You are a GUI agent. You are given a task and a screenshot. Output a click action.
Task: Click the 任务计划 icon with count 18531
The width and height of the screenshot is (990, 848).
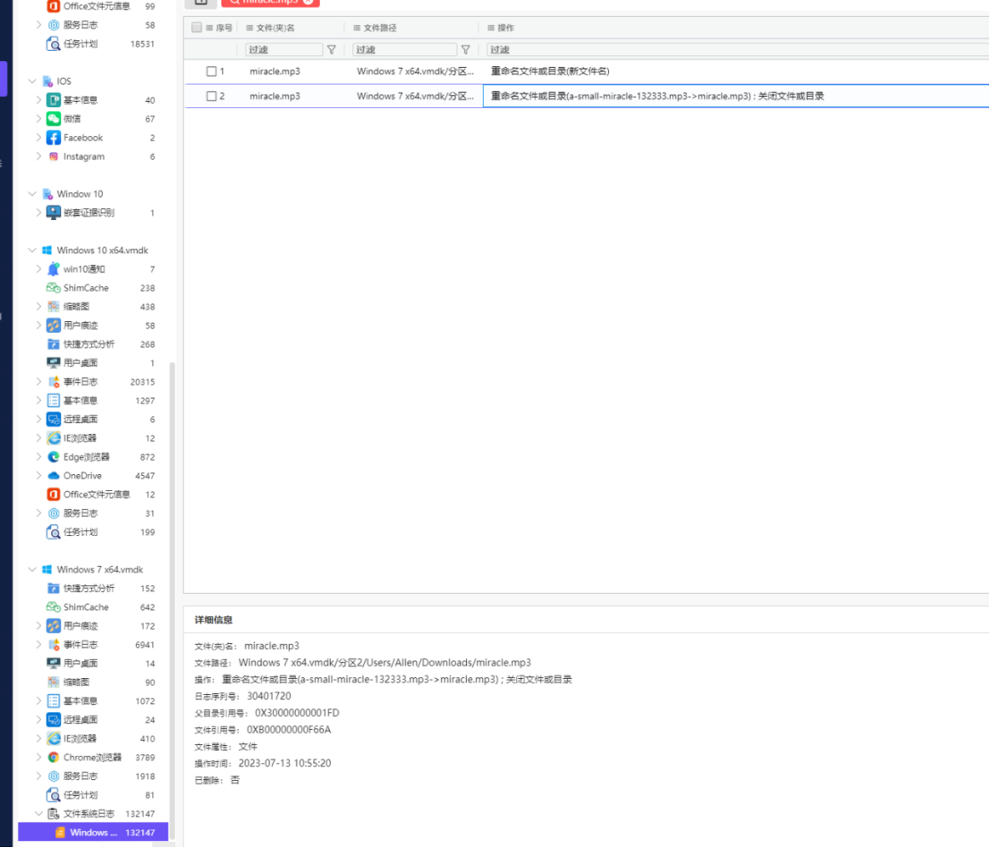(x=54, y=44)
